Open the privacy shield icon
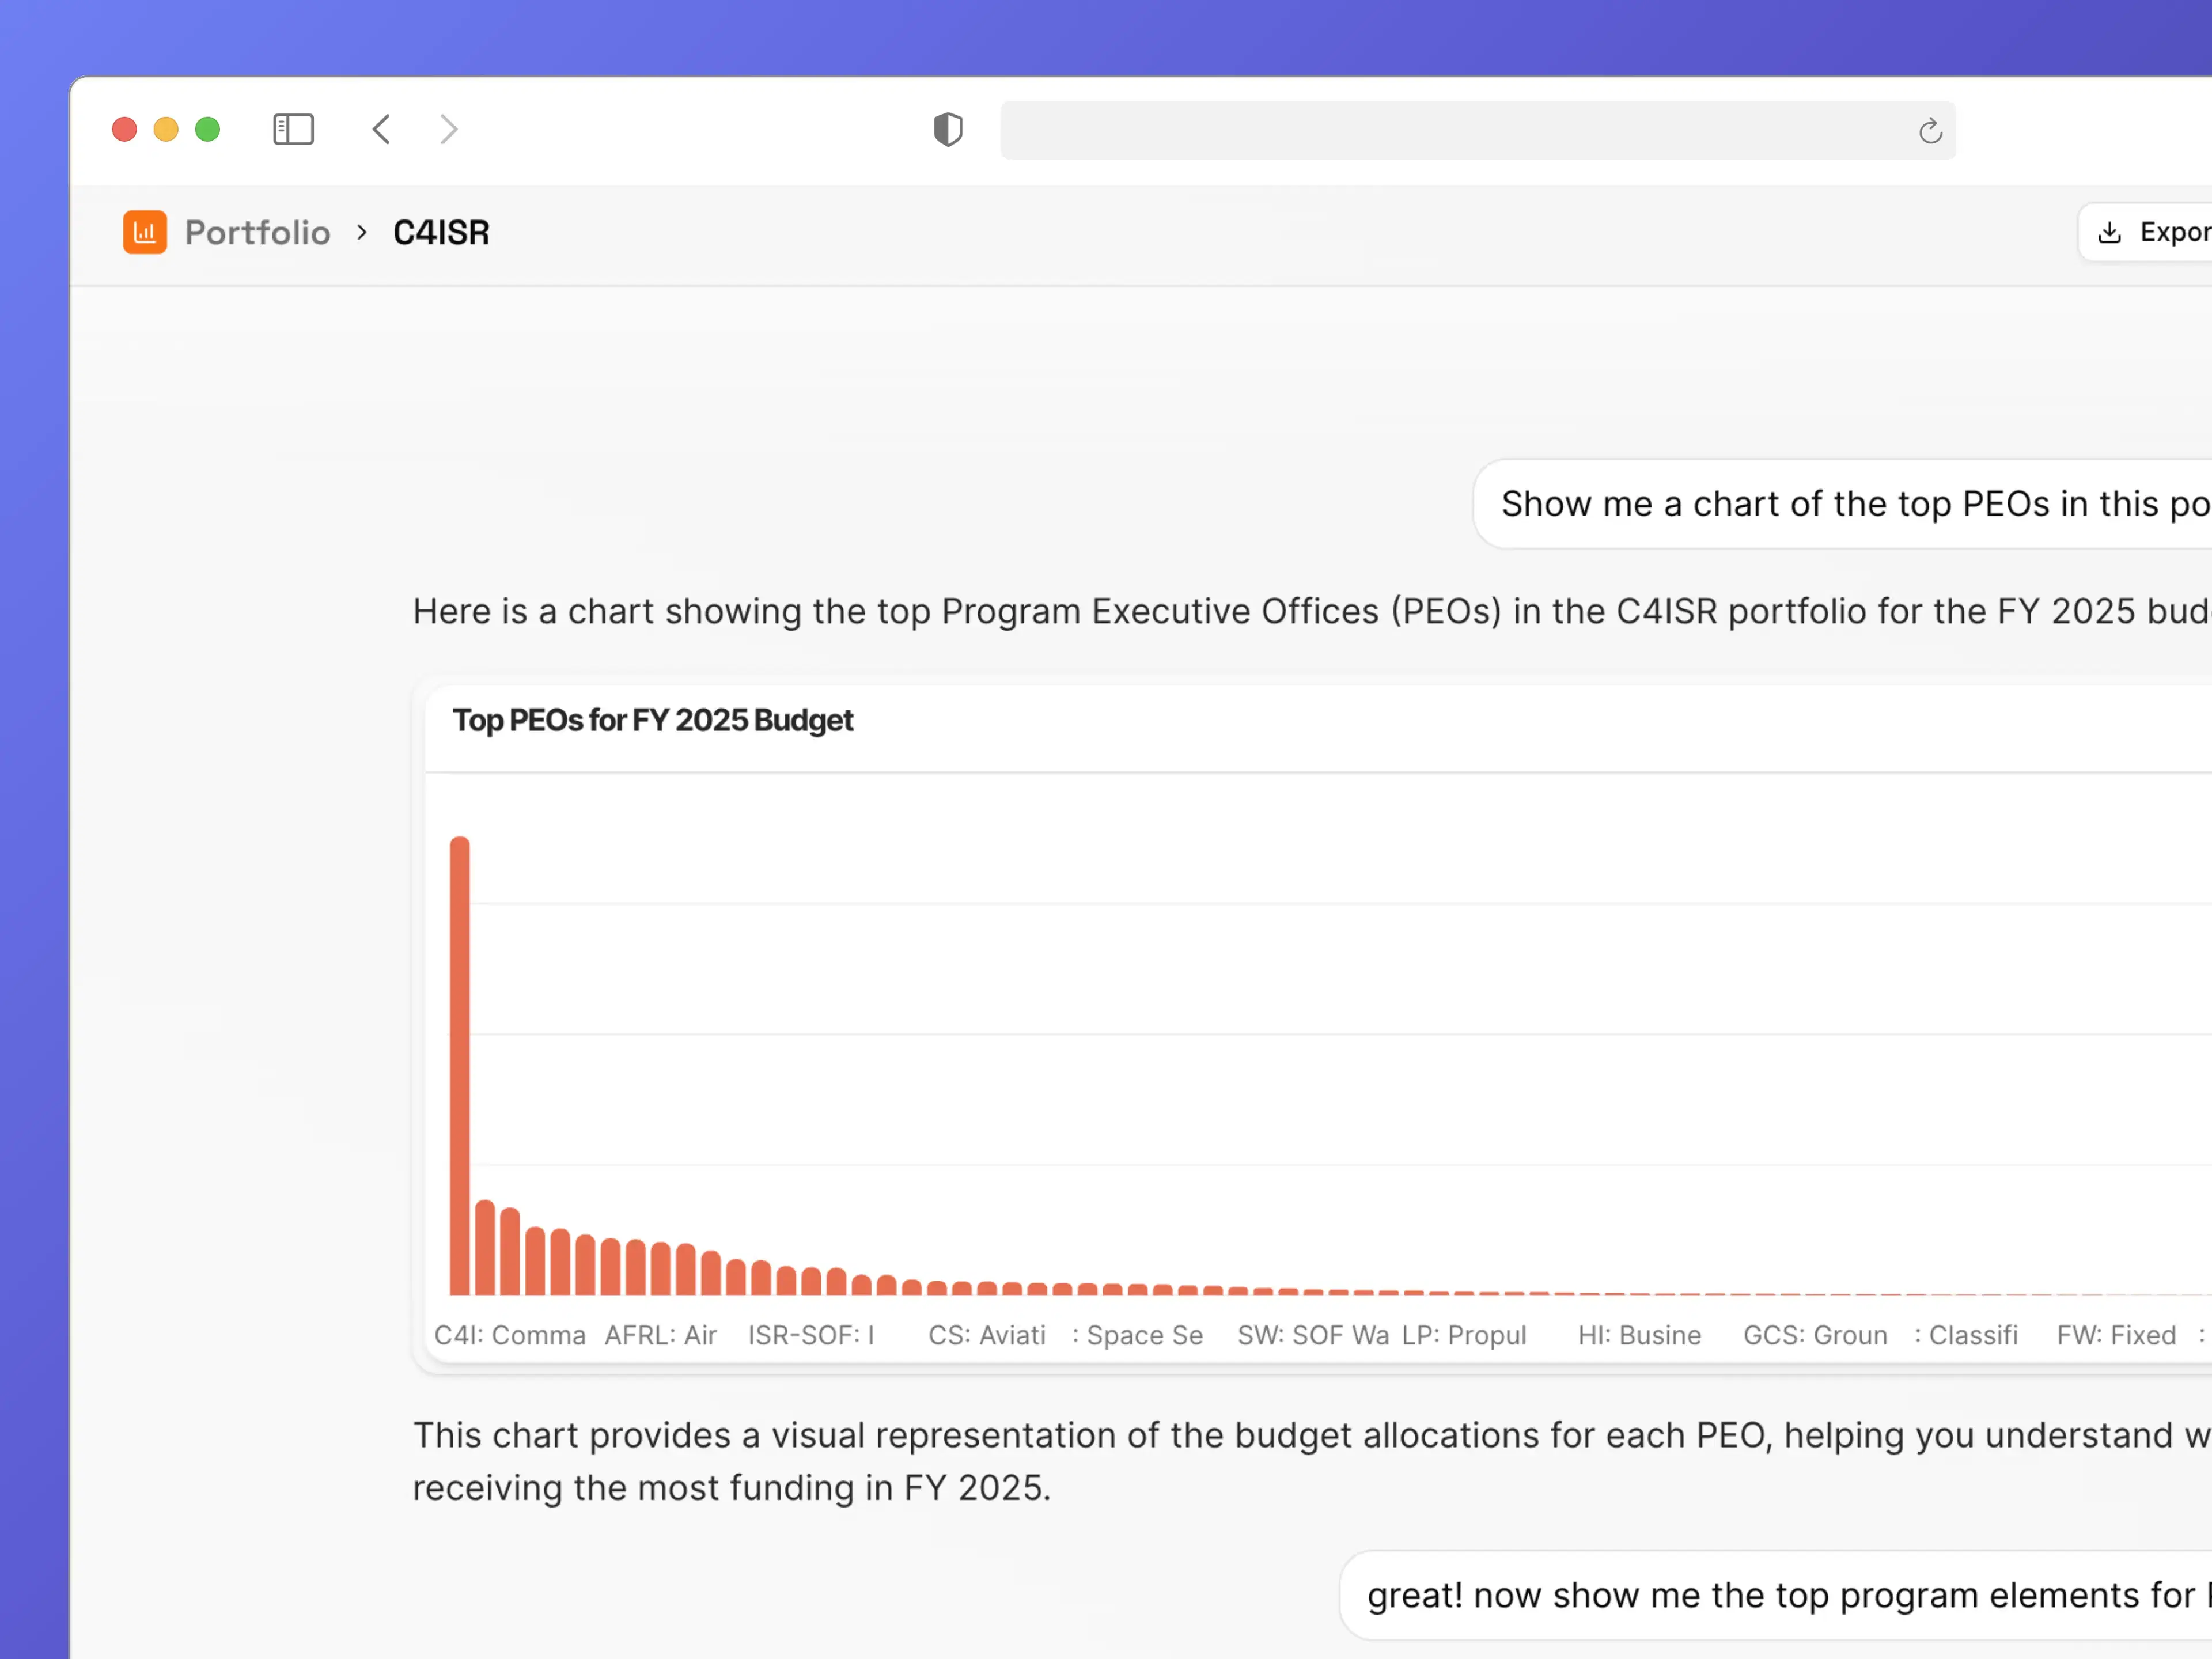 [947, 129]
